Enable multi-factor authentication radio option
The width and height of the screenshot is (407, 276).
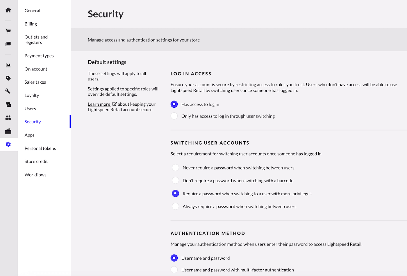pos(174,270)
